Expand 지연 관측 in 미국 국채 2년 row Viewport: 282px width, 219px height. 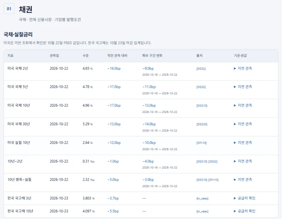243,68
